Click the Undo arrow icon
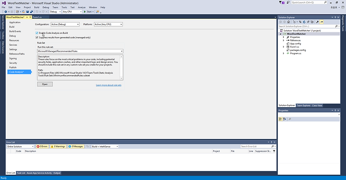This screenshot has height=180, width=346. [37, 12]
